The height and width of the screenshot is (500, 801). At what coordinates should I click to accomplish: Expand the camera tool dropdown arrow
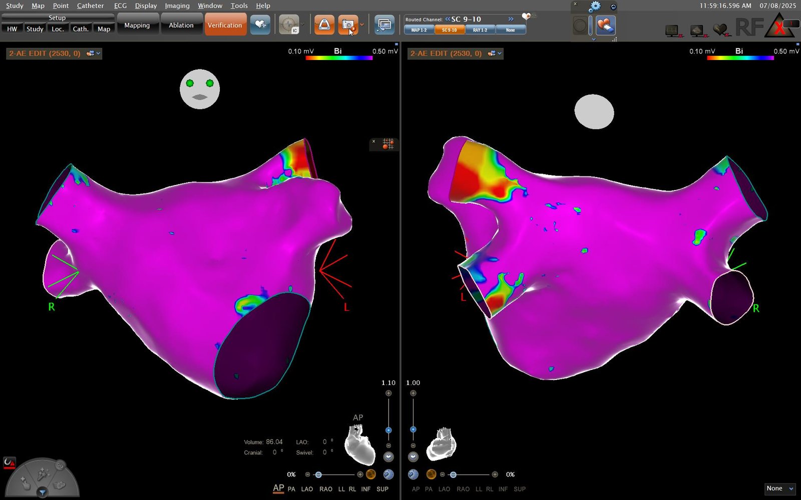click(x=362, y=25)
